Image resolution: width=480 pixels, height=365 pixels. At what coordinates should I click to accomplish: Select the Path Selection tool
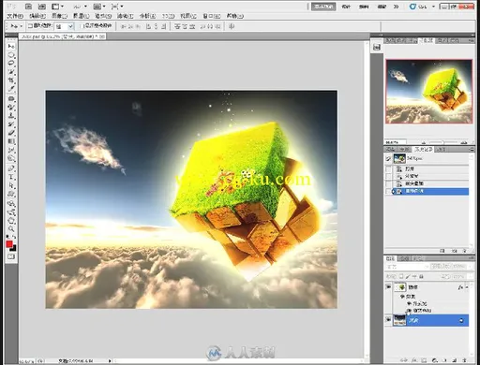click(11, 185)
